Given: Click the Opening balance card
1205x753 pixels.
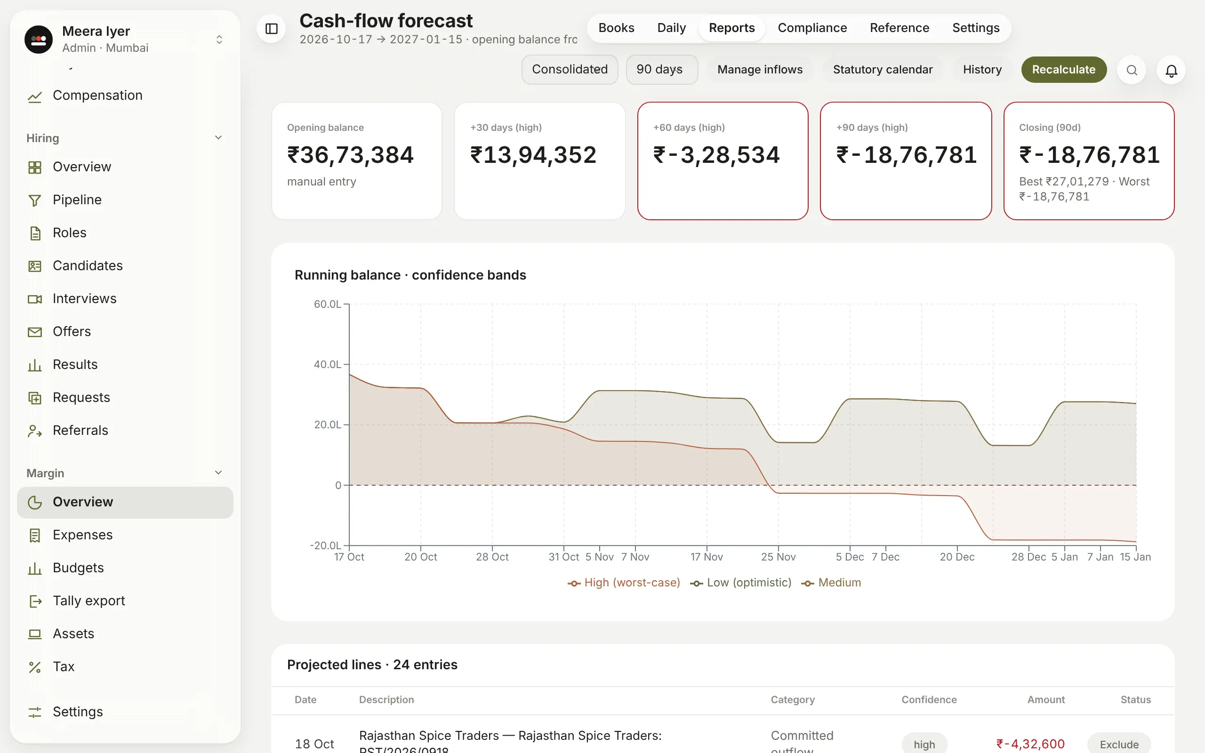Looking at the screenshot, I should pos(356,161).
